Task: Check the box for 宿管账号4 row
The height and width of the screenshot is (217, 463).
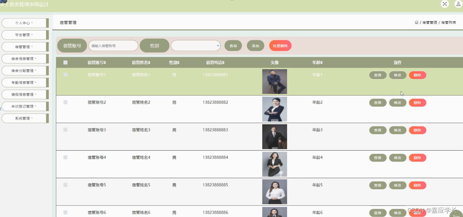Action: 65,158
